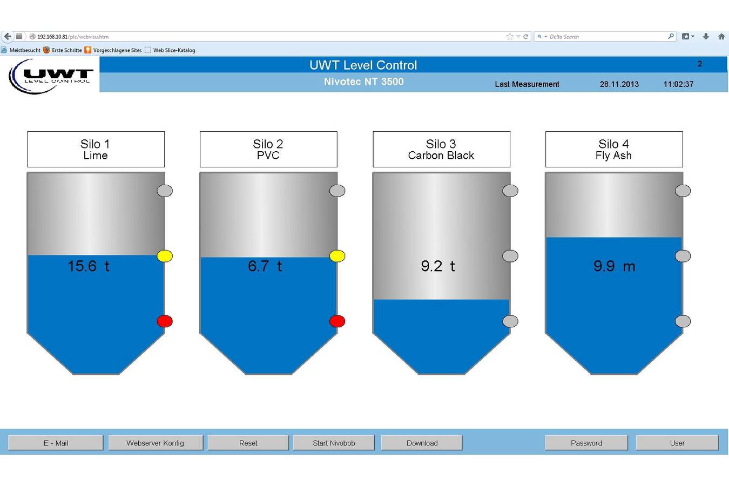
Task: Open the downloads arrow icon in toolbar
Action: coord(706,37)
